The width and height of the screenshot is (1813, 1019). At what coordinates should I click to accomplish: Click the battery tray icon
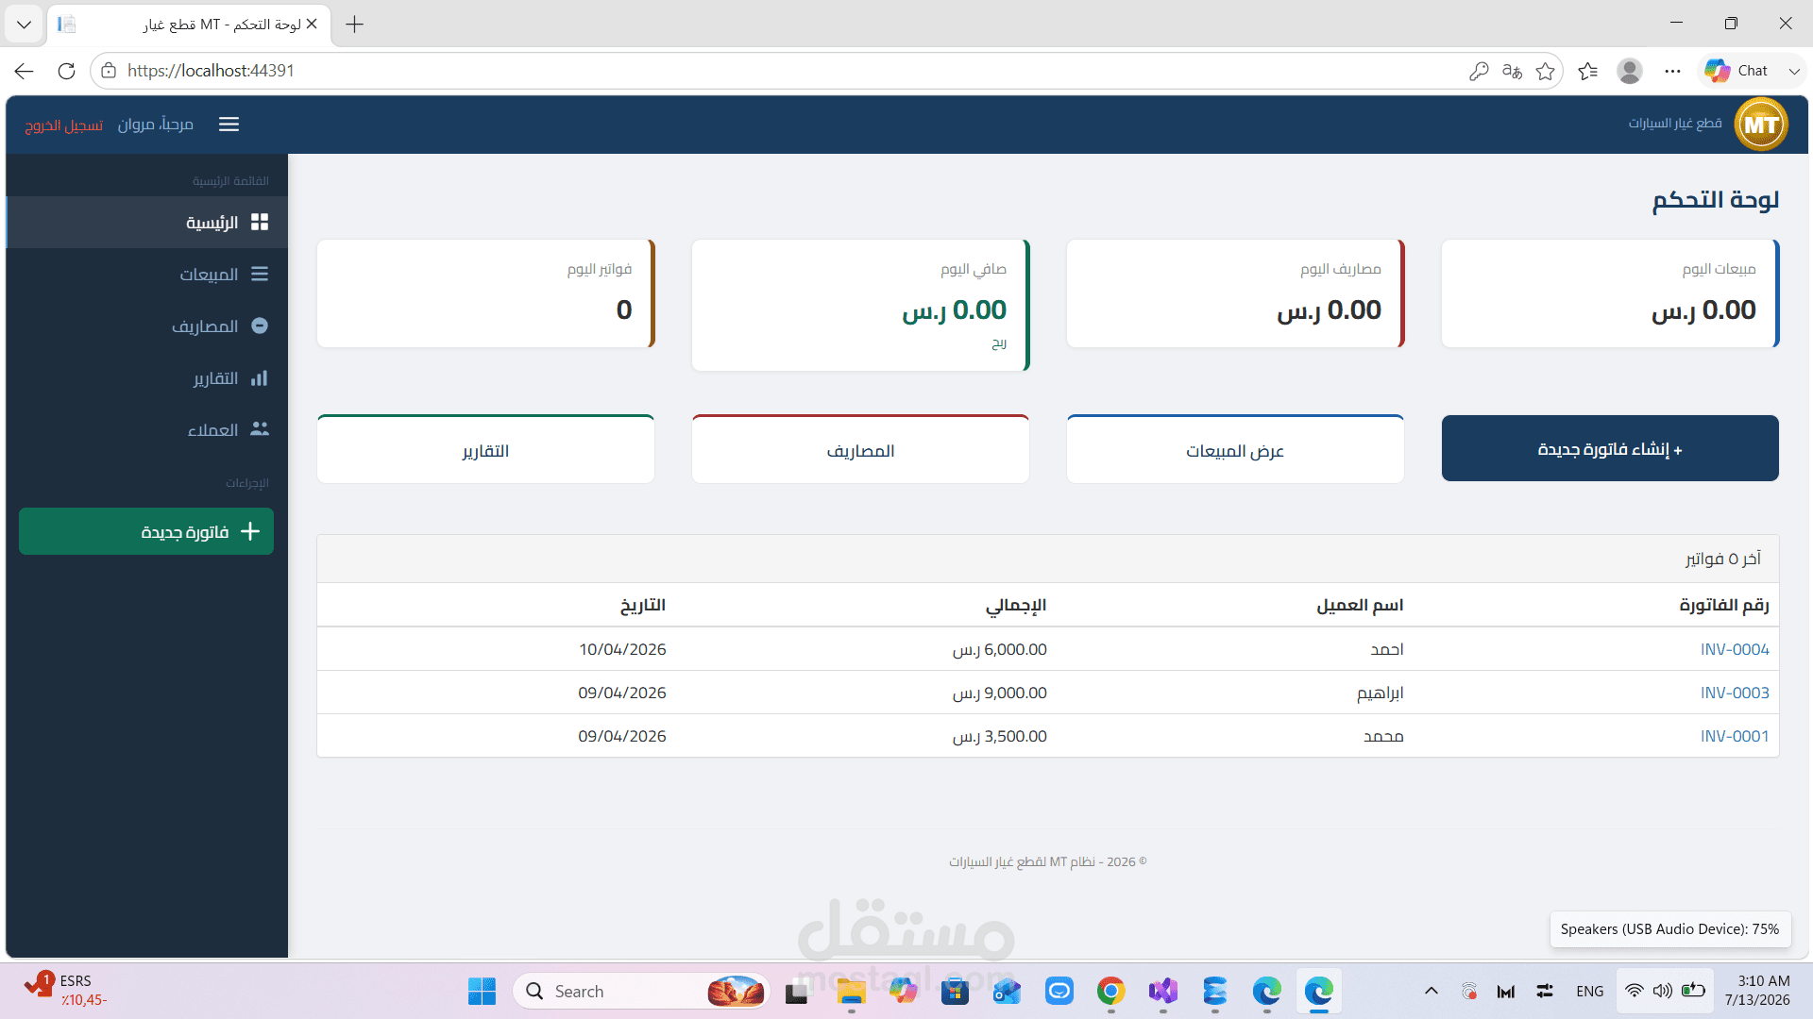tap(1694, 991)
